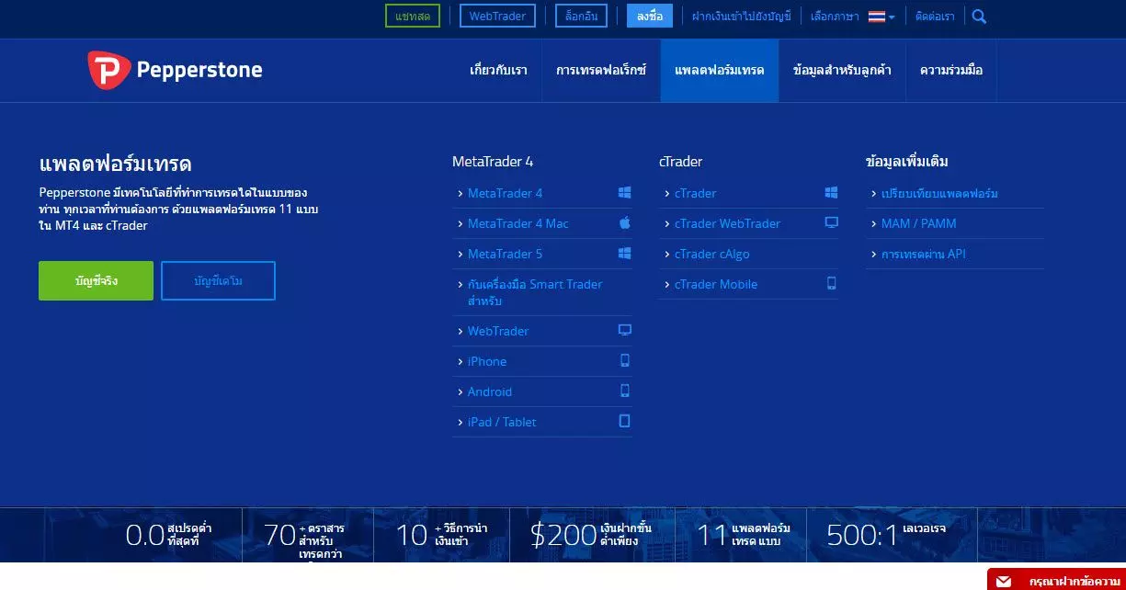Viewport: 1126px width, 590px height.
Task: Open the การเทรดฟอเร็กซ์ menu
Action: pyautogui.click(x=601, y=70)
